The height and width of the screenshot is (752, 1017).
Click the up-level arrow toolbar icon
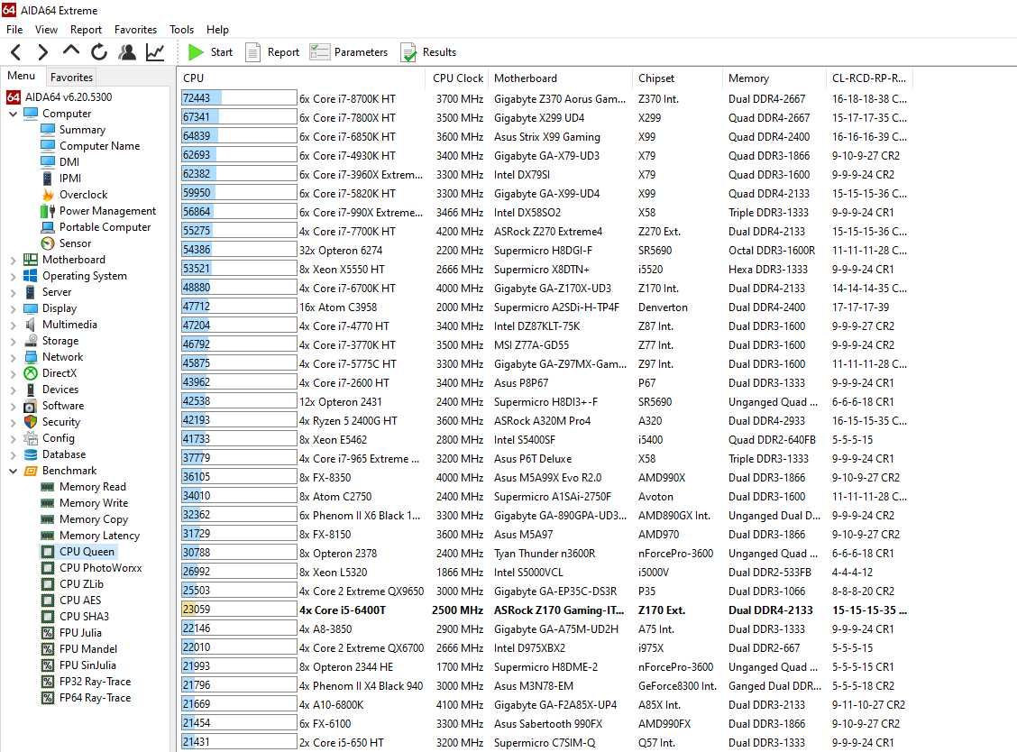click(x=70, y=50)
